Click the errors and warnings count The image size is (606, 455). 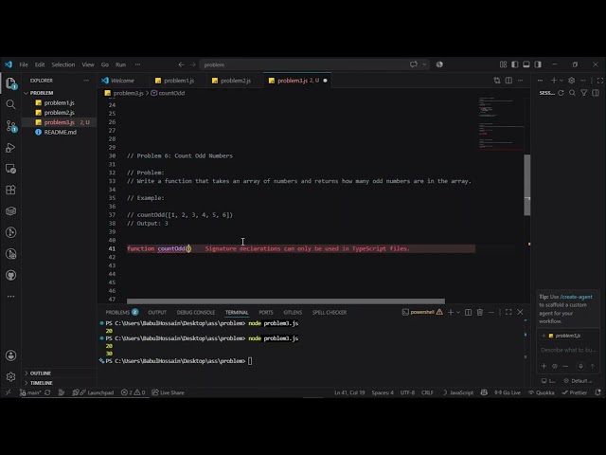[x=133, y=392]
